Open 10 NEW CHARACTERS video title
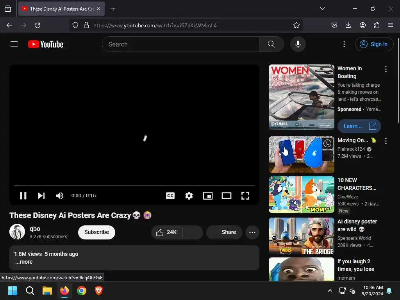Viewport: 400px width, 300px height. click(x=357, y=184)
